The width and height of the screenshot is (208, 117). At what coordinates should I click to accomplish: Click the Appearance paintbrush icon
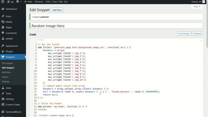[x=3, y=46]
